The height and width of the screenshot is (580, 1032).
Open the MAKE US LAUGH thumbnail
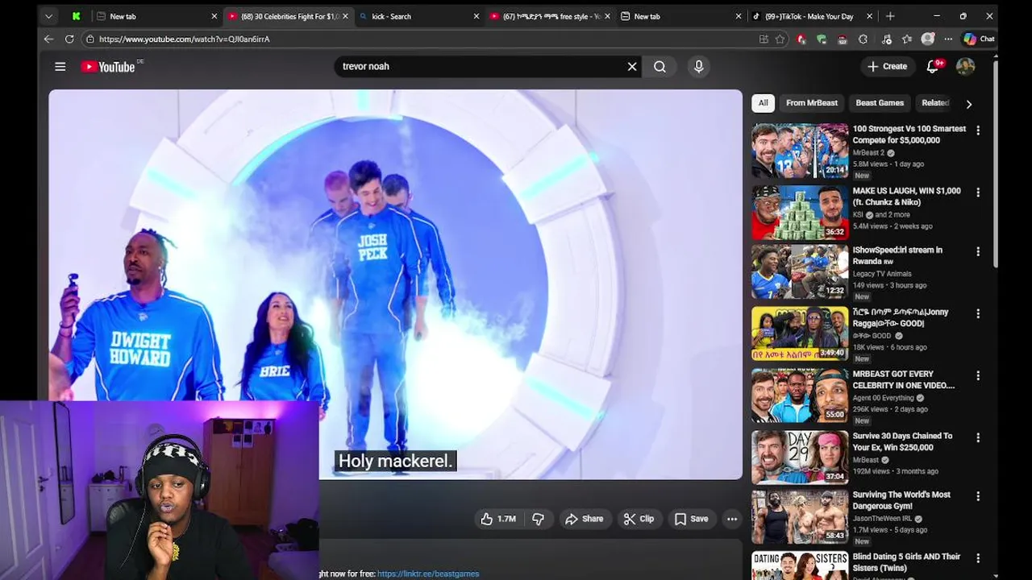tap(800, 213)
